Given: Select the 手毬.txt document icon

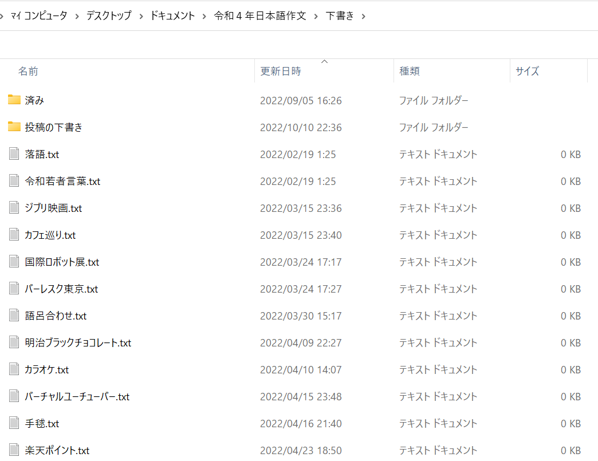Looking at the screenshot, I should coord(14,423).
